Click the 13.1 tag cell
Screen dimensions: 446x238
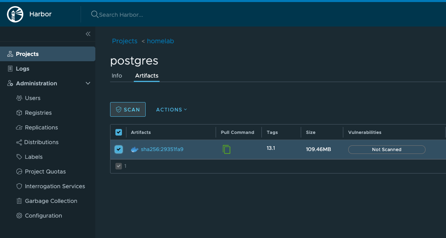(271, 148)
